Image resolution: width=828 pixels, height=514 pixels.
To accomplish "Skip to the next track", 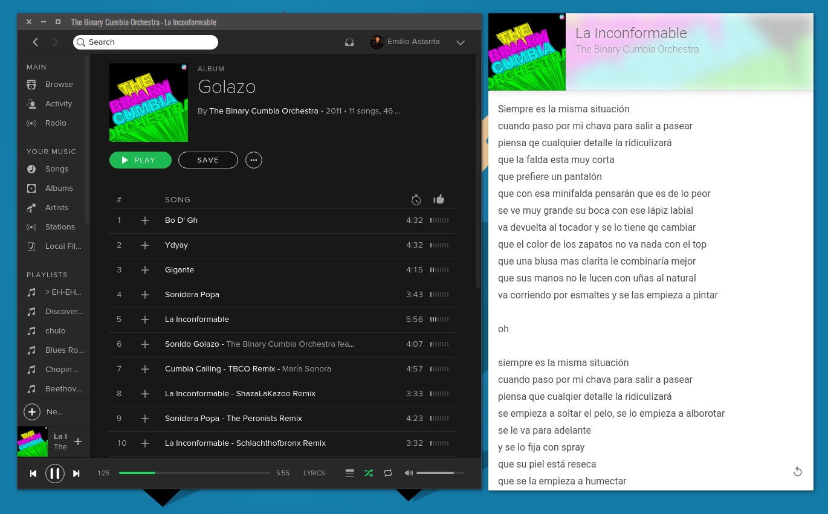I will pos(76,474).
